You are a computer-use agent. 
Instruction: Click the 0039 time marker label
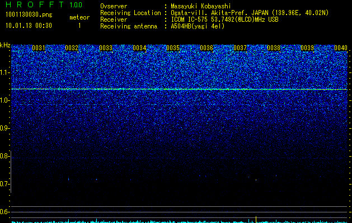click(307, 48)
